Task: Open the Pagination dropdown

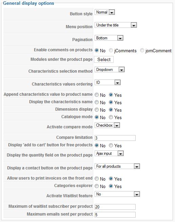Action: click(109, 38)
